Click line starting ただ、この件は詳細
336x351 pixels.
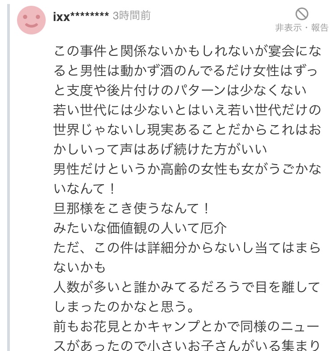click(187, 247)
